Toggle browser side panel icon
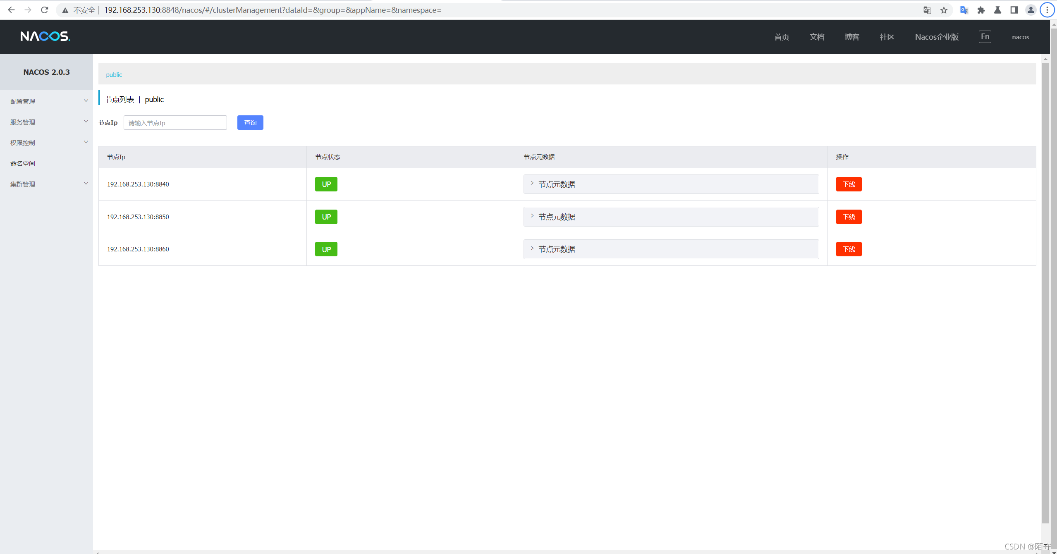Viewport: 1057px width, 554px height. (1014, 10)
